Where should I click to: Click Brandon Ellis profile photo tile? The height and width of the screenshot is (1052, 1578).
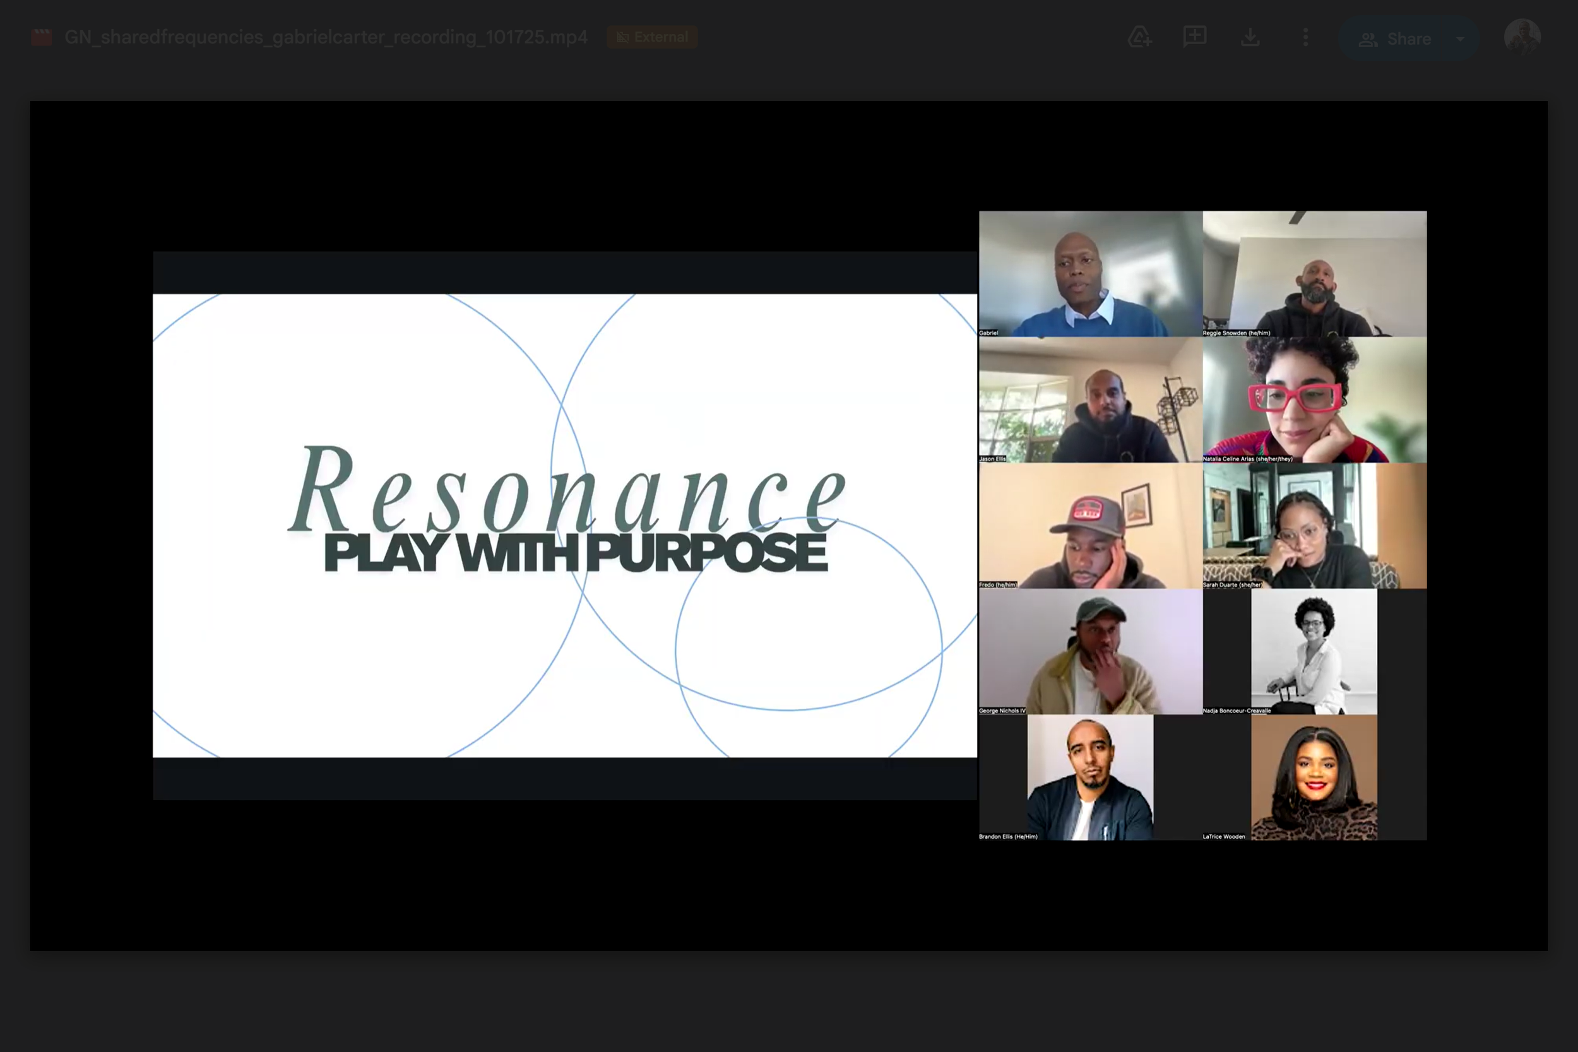(x=1090, y=777)
